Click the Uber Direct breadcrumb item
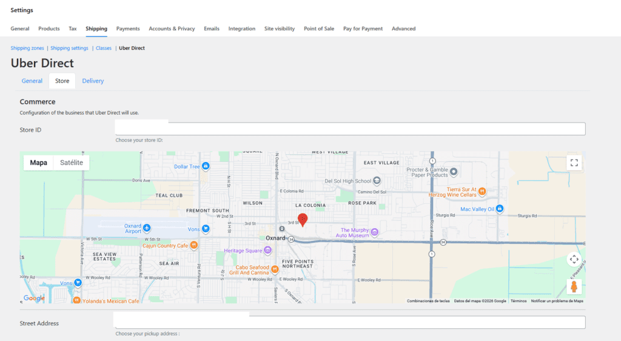This screenshot has height=341, width=621. point(132,48)
